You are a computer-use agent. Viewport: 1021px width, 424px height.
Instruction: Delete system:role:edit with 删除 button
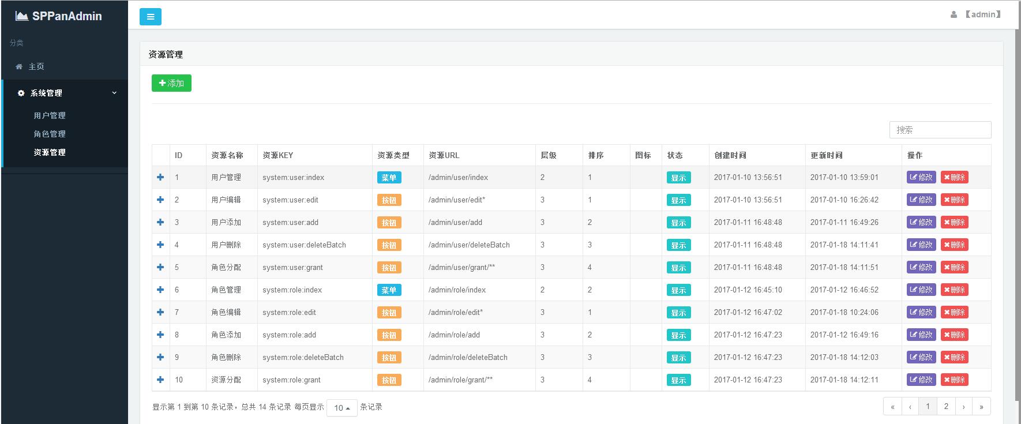954,312
